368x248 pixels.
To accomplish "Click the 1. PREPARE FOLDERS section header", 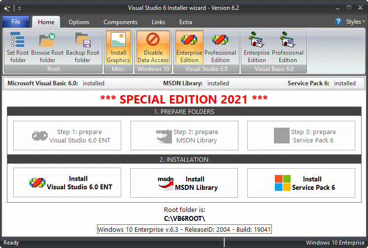I will point(184,111).
